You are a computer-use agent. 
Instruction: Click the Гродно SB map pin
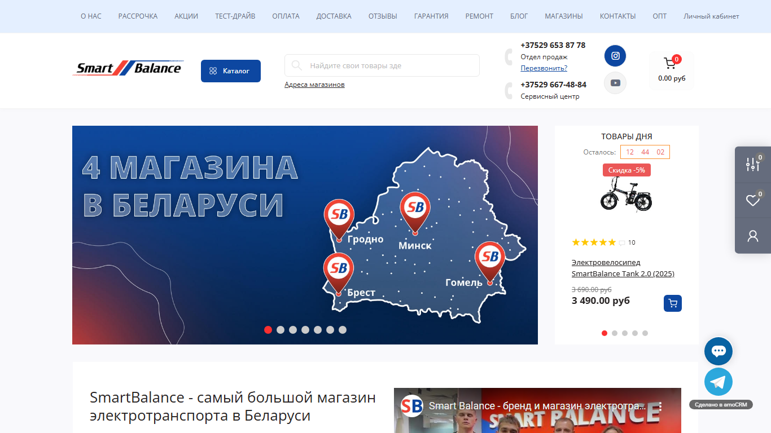(x=339, y=220)
